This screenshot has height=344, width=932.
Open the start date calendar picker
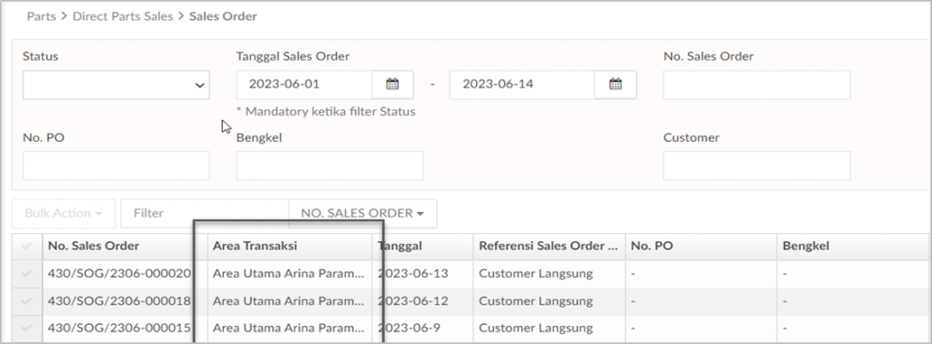click(x=392, y=85)
